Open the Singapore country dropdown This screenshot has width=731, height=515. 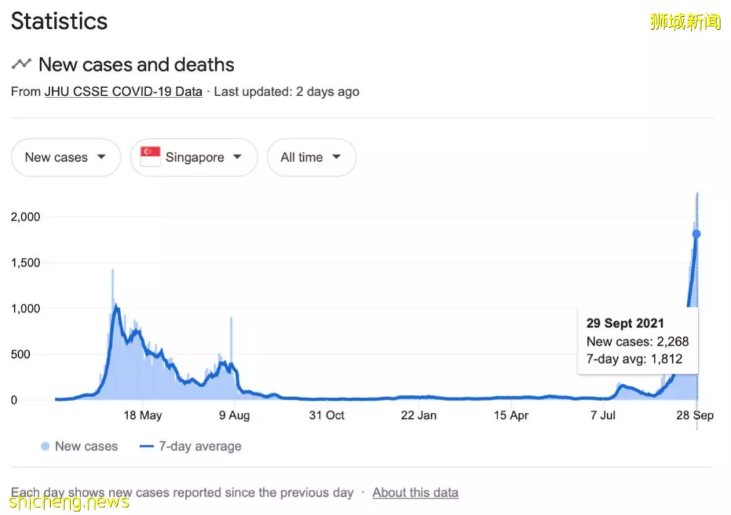[194, 158]
